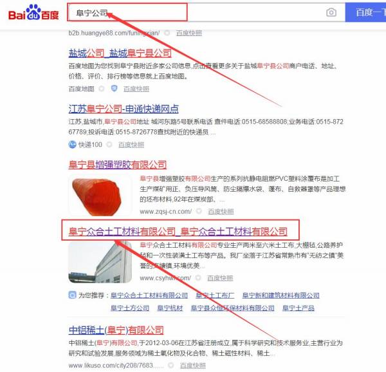The width and height of the screenshot is (386, 372).
Task: Open recommended link 阜宁新和建筑材料有限公司
Action: point(281,295)
